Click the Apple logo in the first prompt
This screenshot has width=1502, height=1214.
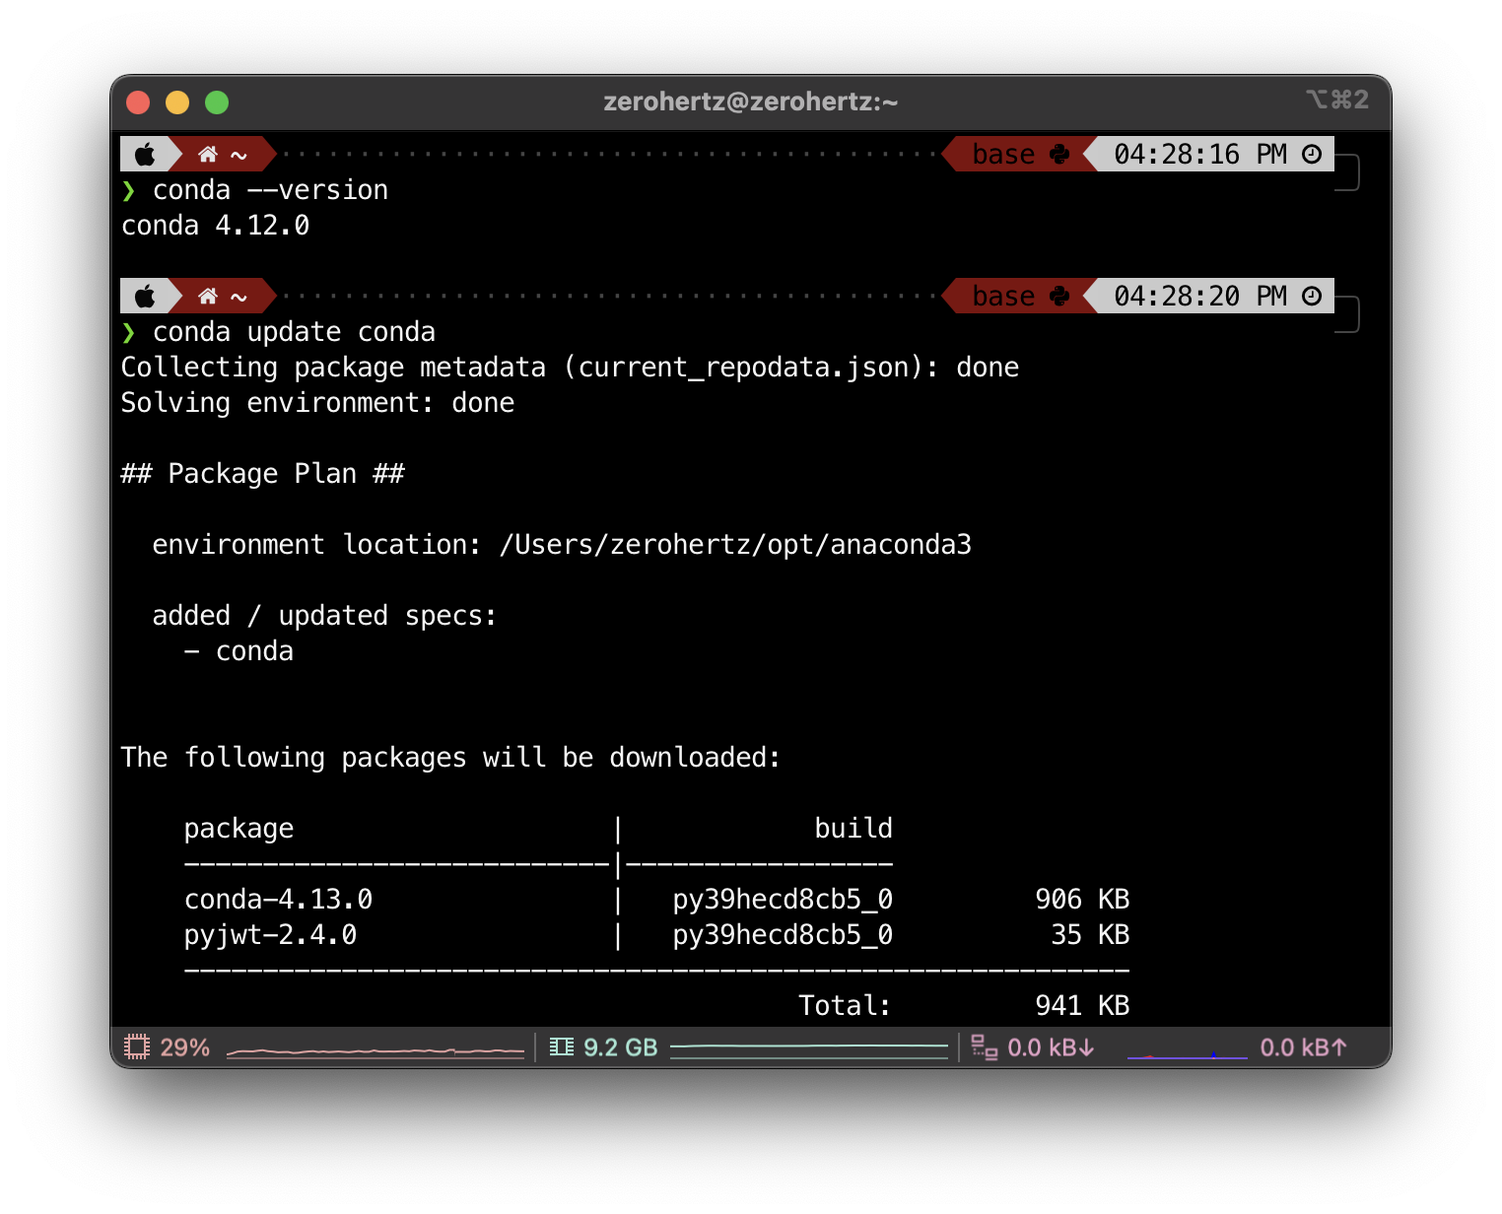[x=145, y=155]
